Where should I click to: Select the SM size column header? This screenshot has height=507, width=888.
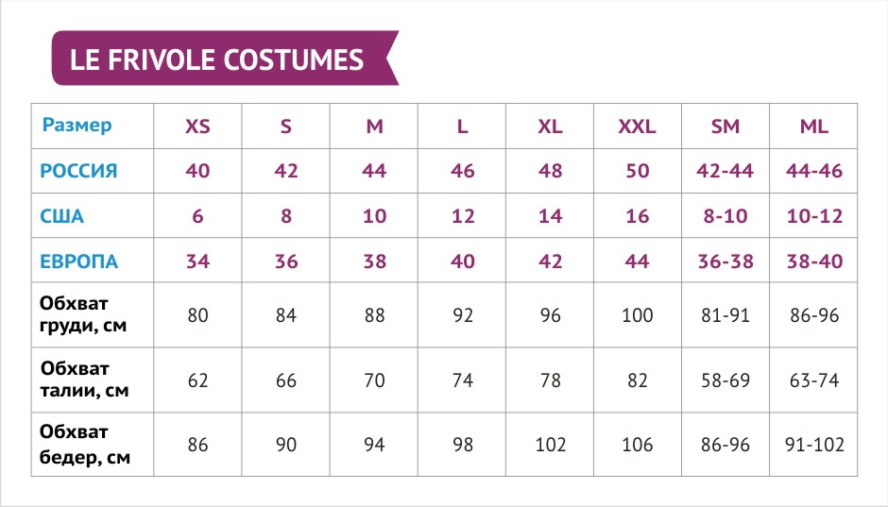(x=725, y=127)
